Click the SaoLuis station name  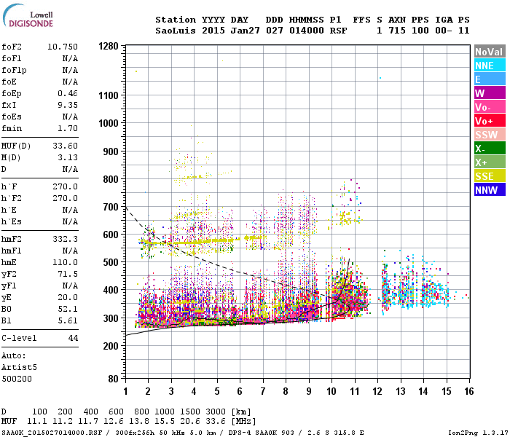176,31
